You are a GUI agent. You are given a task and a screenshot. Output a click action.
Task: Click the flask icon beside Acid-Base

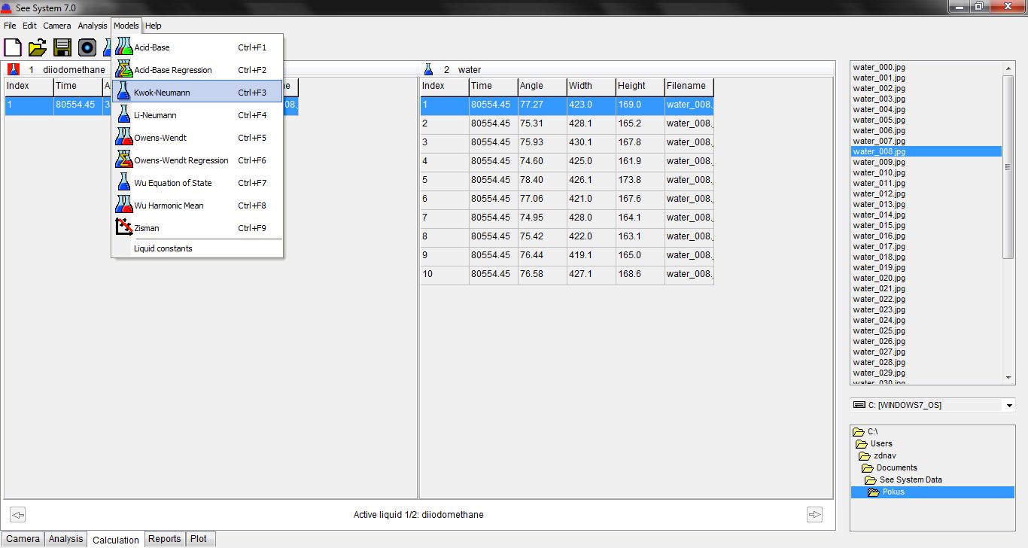click(123, 47)
